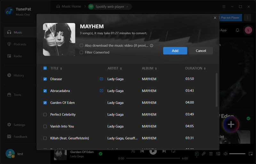Play the current track
This screenshot has height=164, width=256.
coord(153,152)
